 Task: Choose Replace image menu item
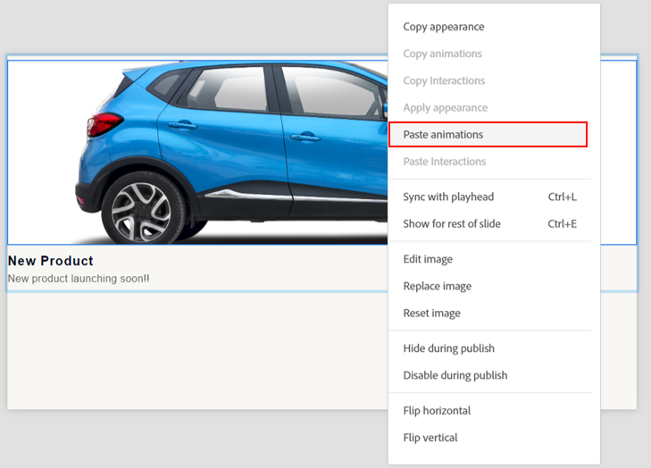(437, 286)
